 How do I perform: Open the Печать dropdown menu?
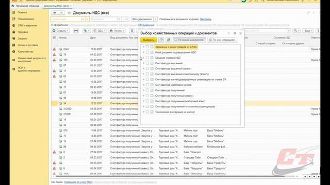tap(117, 31)
